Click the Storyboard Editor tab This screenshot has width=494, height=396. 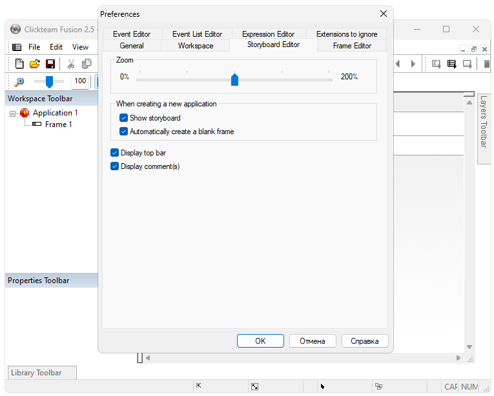(x=273, y=45)
